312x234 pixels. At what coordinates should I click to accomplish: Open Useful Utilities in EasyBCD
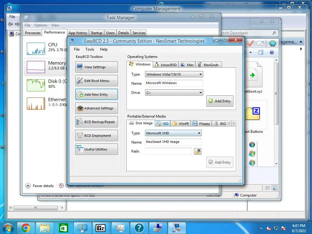click(97, 149)
